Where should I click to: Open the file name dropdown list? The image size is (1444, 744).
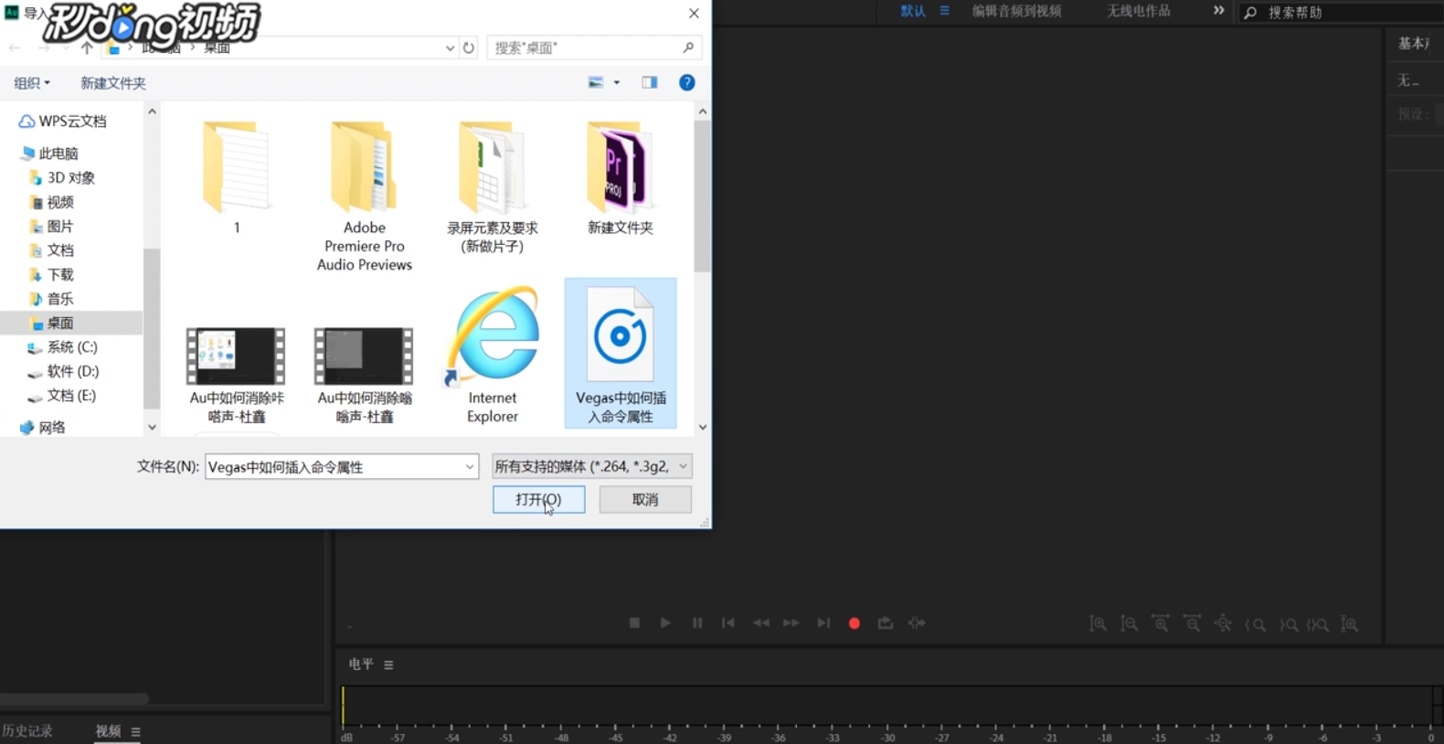click(469, 467)
